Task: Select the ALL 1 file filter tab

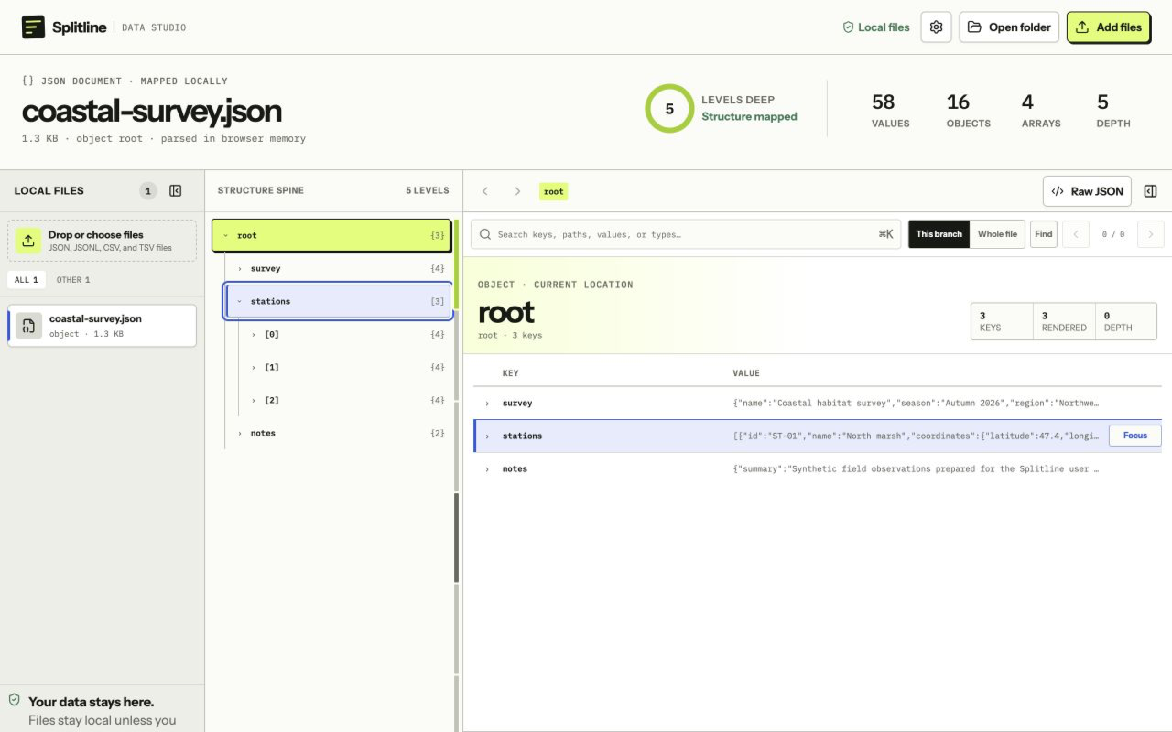Action: (26, 280)
